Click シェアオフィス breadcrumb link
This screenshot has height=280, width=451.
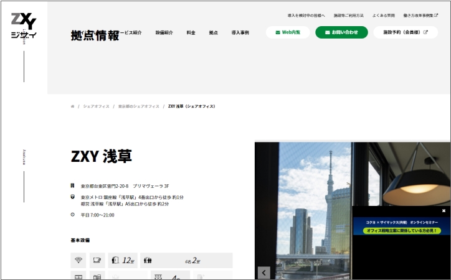97,106
